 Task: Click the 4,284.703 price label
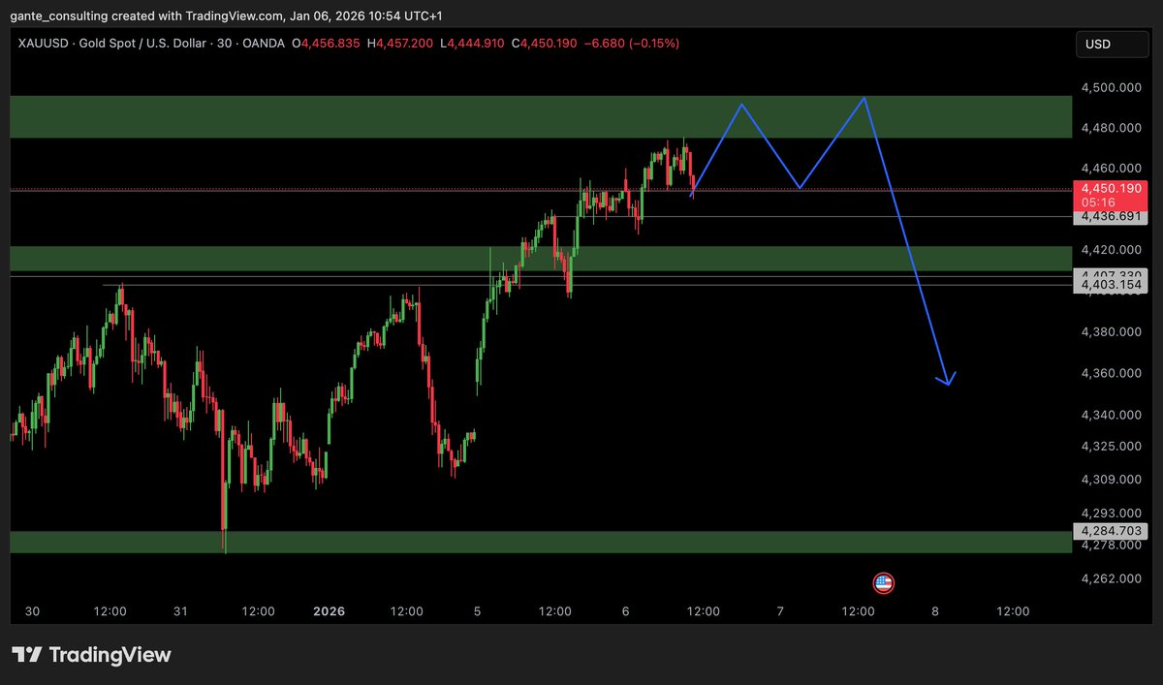(1111, 531)
